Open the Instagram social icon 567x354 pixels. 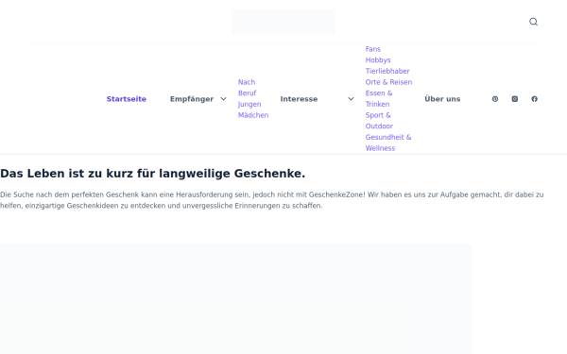click(515, 99)
